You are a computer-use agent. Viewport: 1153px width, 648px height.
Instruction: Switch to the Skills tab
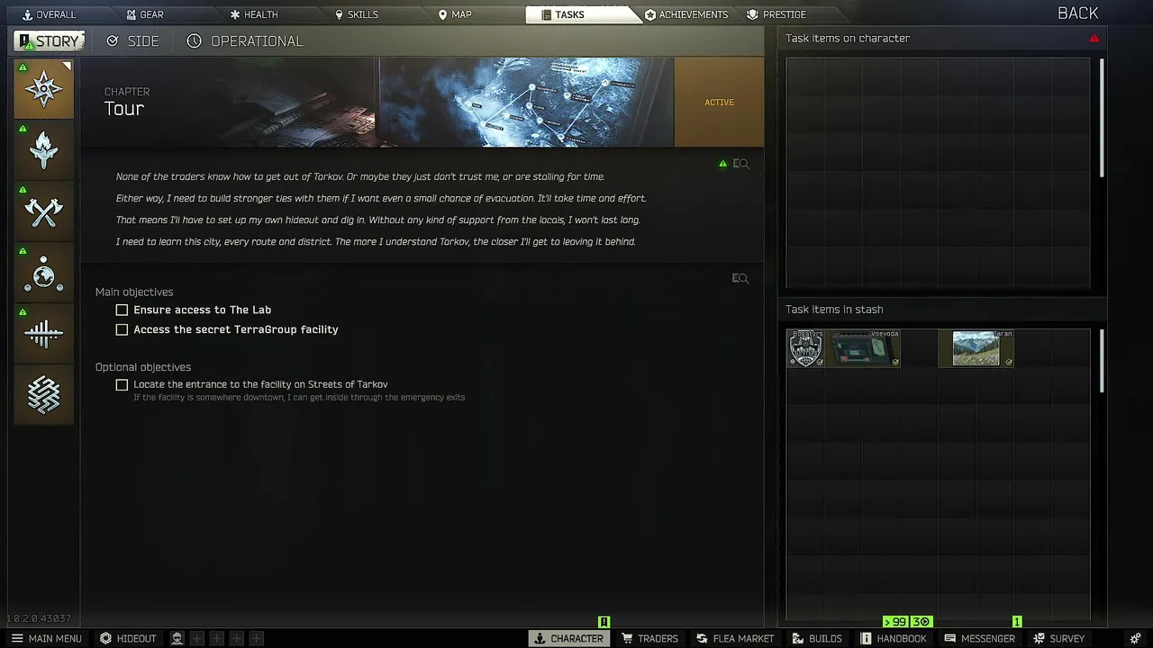click(357, 14)
